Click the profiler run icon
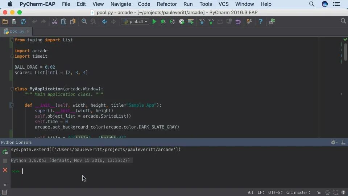Viewport: 348px width, 196px height. 182,21
